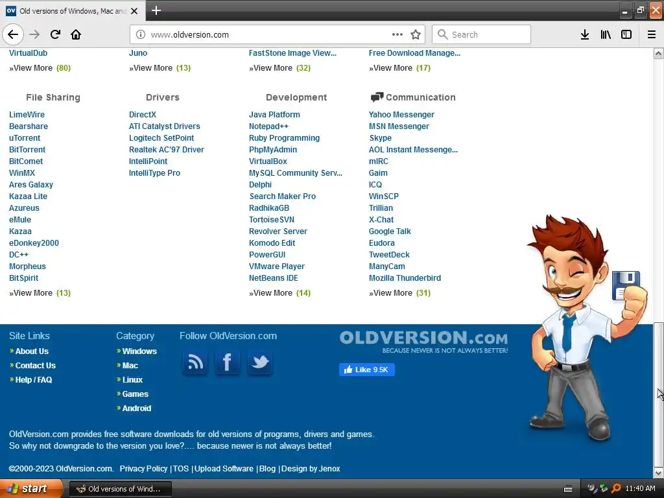Viewport: 664px width, 498px height.
Task: Open the Design by Jenox link
Action: [311, 469]
